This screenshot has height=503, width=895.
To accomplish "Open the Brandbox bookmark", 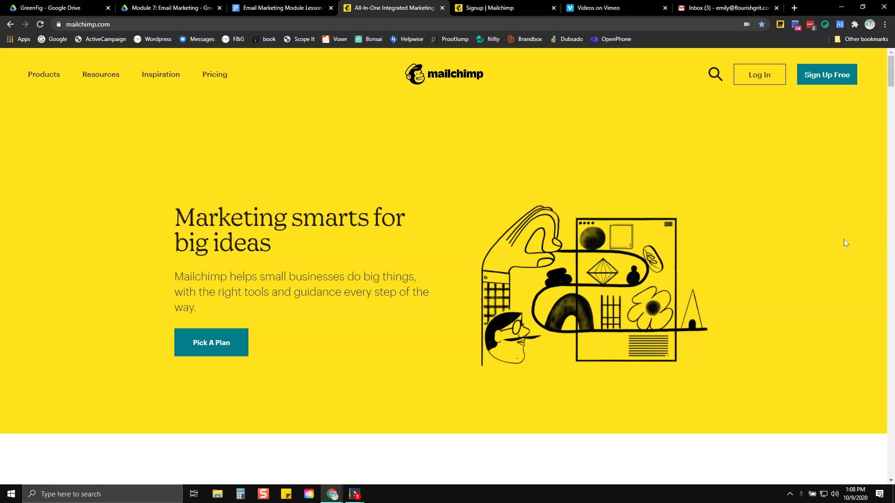I will tap(524, 39).
